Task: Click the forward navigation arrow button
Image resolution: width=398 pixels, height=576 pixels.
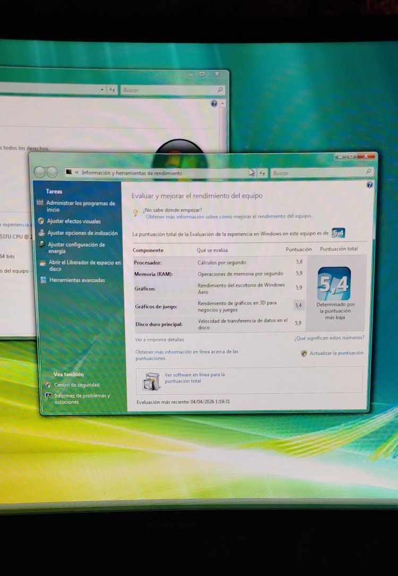Action: pyautogui.click(x=52, y=172)
